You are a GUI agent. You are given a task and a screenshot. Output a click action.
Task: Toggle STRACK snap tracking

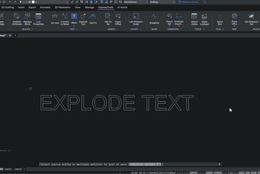[218, 172]
